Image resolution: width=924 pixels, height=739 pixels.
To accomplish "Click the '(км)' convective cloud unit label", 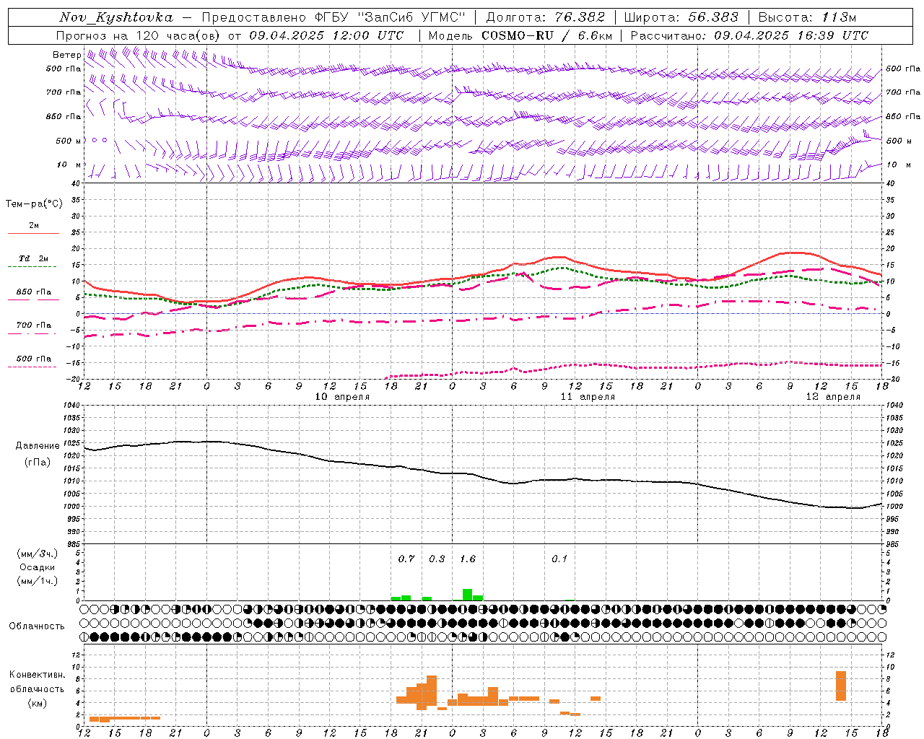I will [38, 703].
